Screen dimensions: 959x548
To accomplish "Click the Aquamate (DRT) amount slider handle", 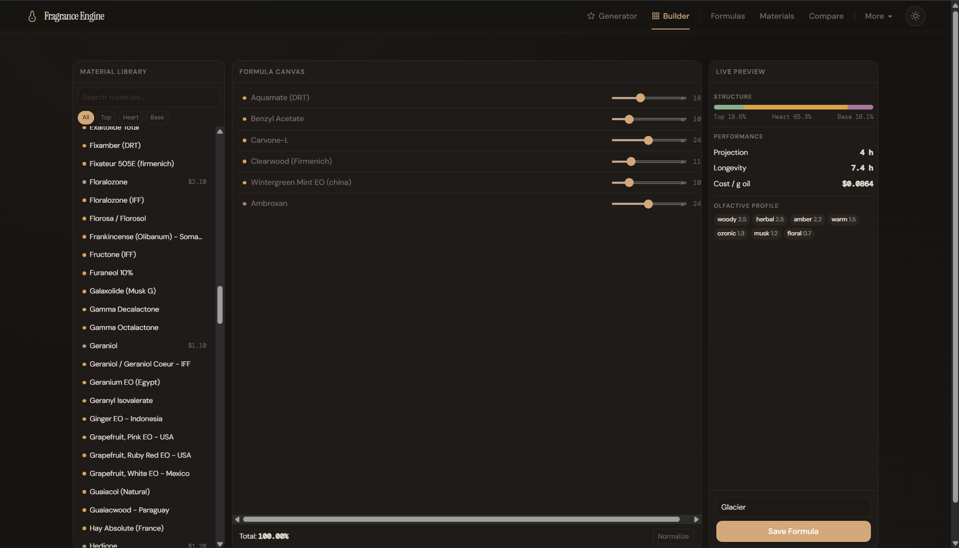I will pyautogui.click(x=640, y=98).
